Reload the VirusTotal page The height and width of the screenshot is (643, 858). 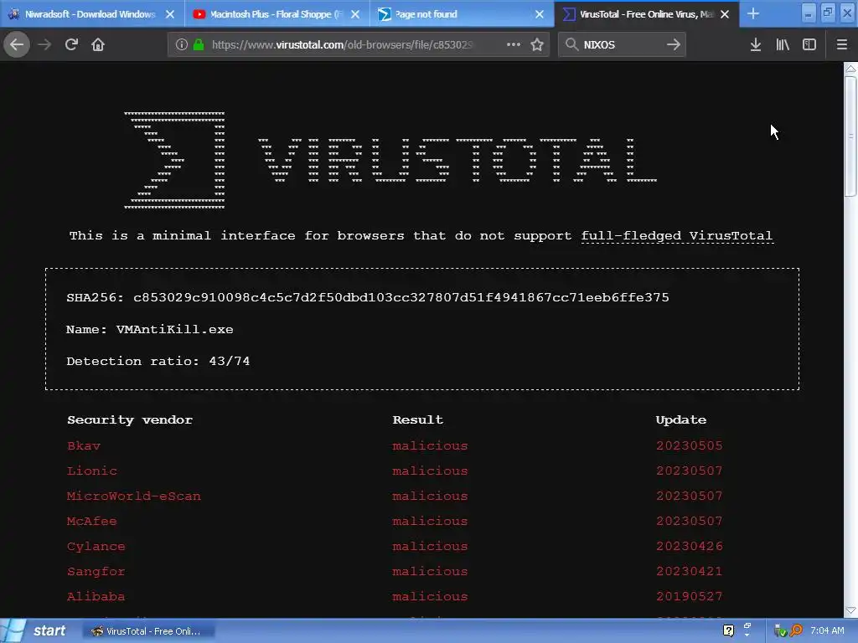(71, 44)
